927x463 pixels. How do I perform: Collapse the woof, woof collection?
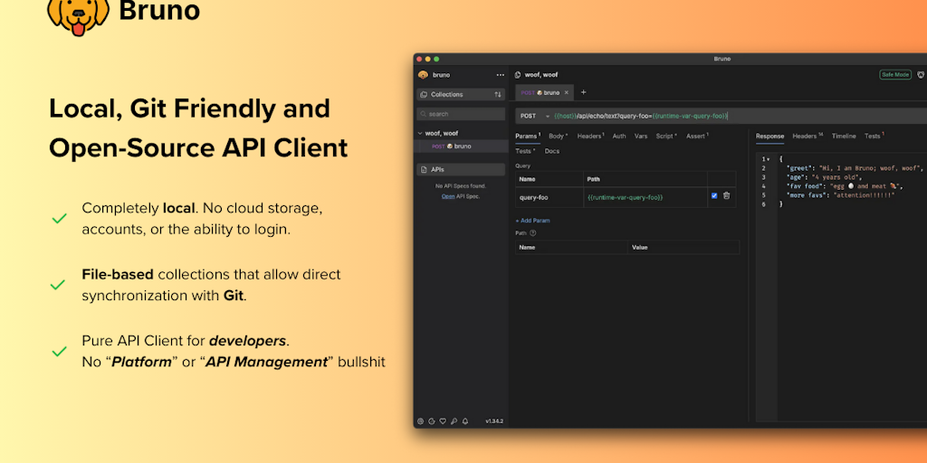[420, 133]
